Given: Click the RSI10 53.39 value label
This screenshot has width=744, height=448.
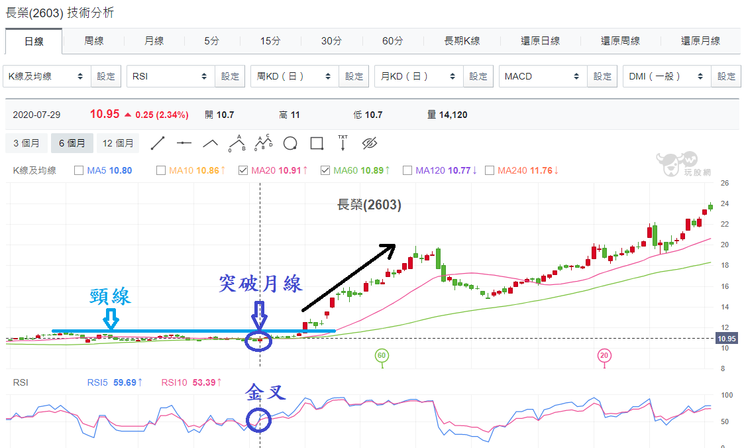Looking at the screenshot, I should tap(191, 382).
